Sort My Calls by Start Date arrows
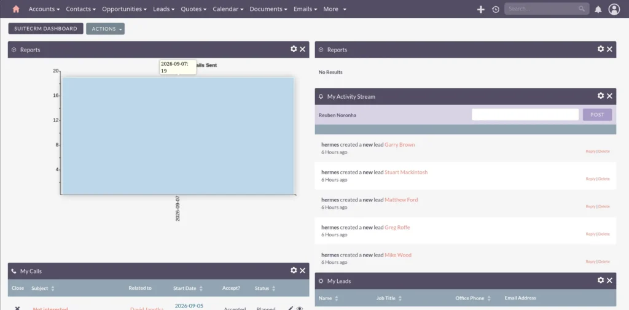 201,289
